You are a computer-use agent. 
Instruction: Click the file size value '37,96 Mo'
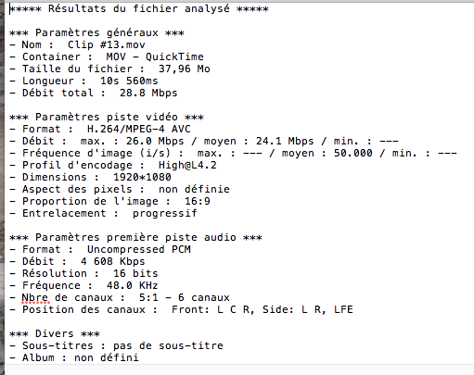click(185, 69)
